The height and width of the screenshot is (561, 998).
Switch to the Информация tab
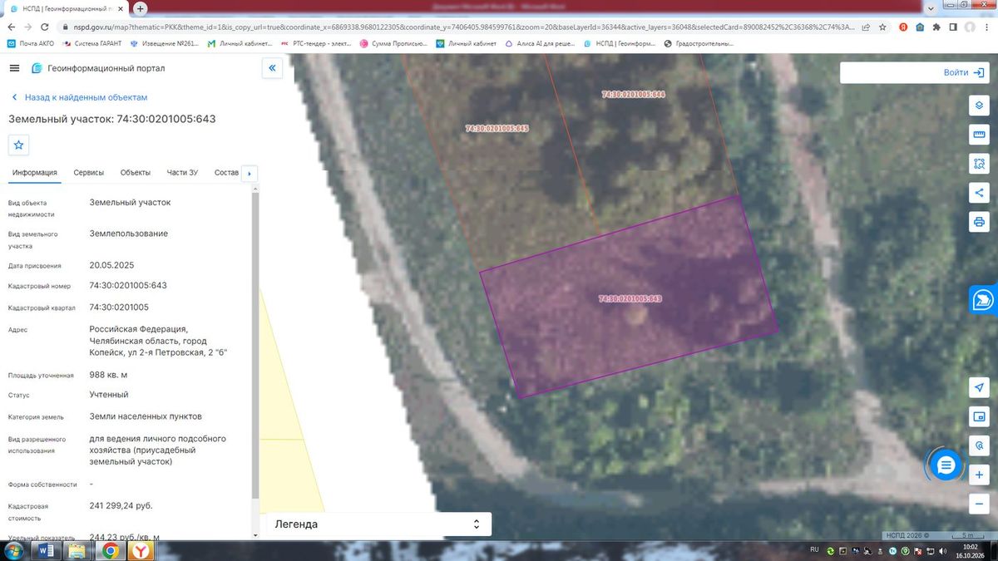tap(34, 173)
